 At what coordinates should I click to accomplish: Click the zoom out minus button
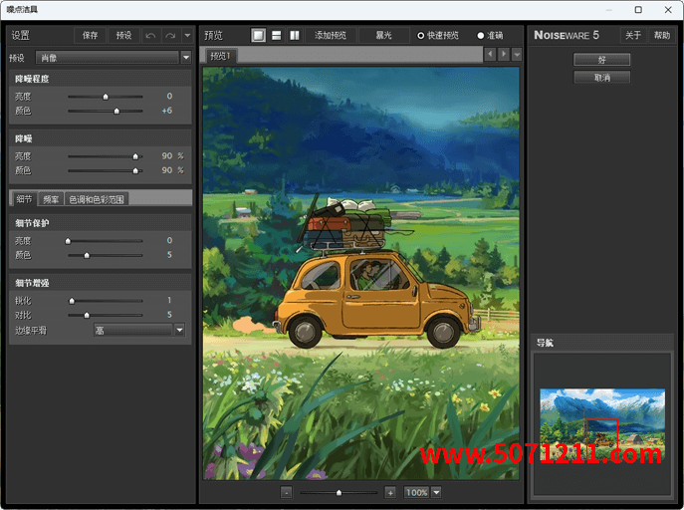click(x=286, y=492)
